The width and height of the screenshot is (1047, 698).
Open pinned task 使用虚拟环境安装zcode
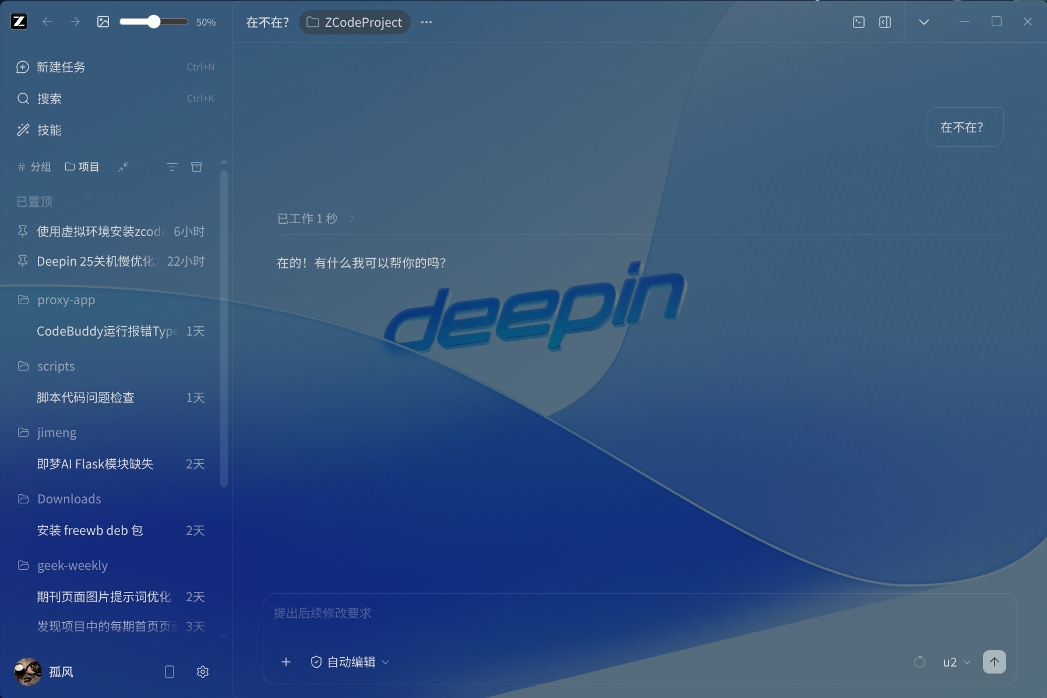tap(111, 231)
